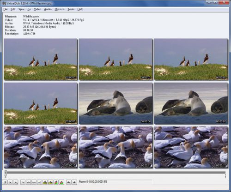Screen dimensions: 231x192
Task: Click the Play input button
Action: [x=10, y=182]
